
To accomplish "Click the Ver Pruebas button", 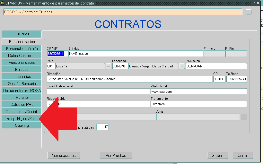I will tap(116, 155).
